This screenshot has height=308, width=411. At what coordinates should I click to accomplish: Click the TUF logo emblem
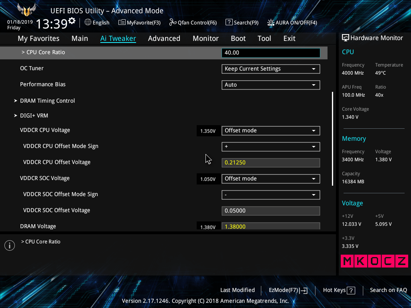point(26,10)
